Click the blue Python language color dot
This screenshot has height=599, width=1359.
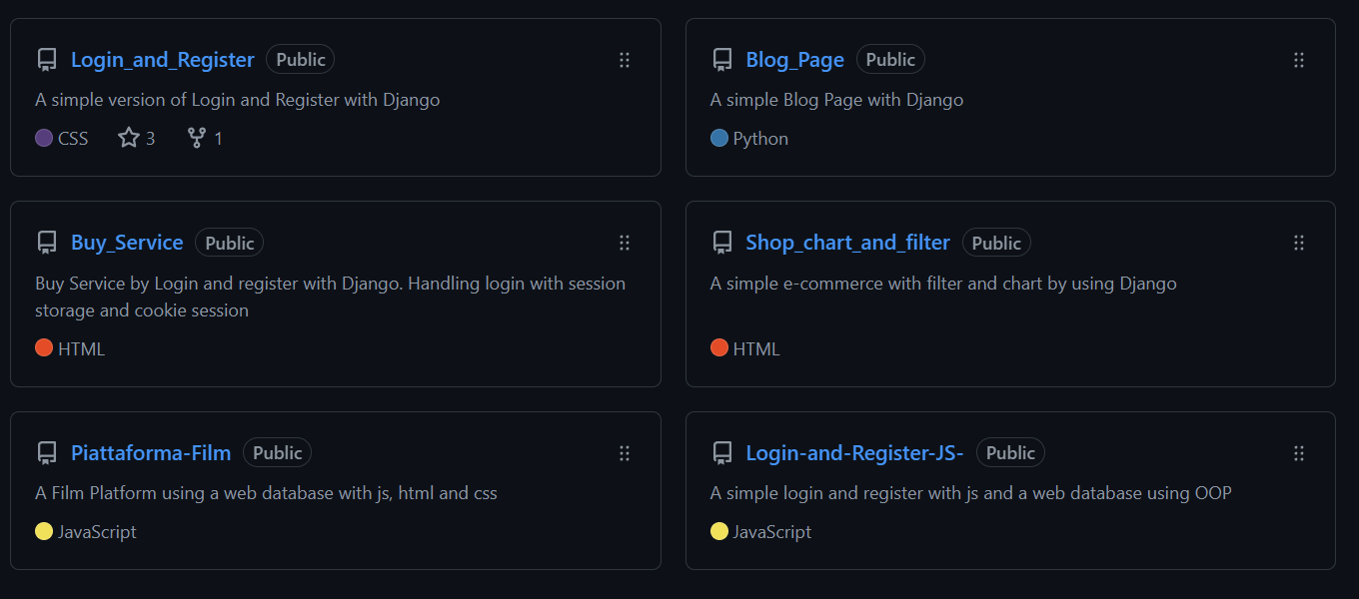pyautogui.click(x=719, y=138)
